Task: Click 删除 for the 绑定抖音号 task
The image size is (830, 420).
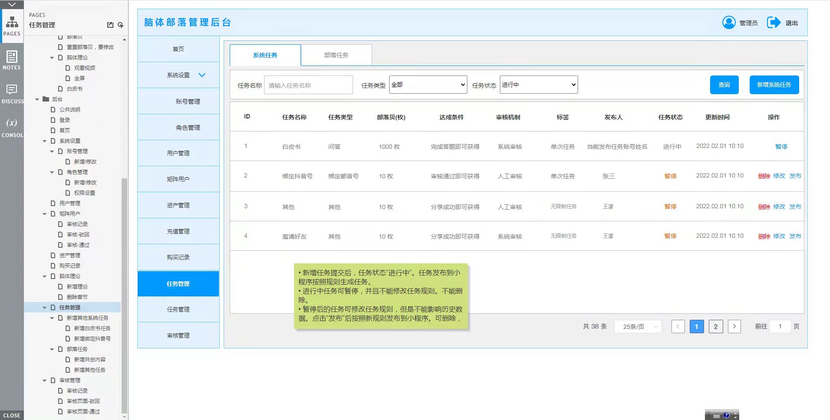Action: pos(764,176)
